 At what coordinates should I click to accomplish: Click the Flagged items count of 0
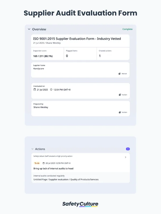pos(67,56)
